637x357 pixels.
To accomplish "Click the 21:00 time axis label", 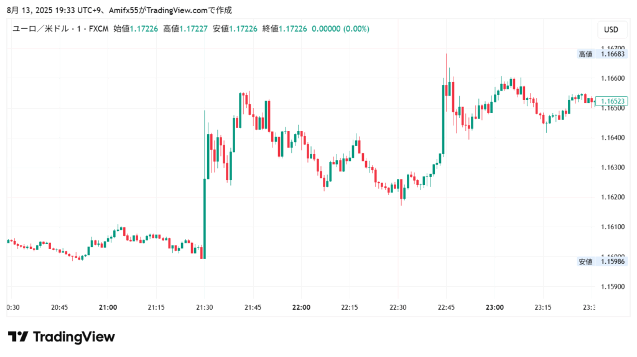I will pyautogui.click(x=108, y=307).
